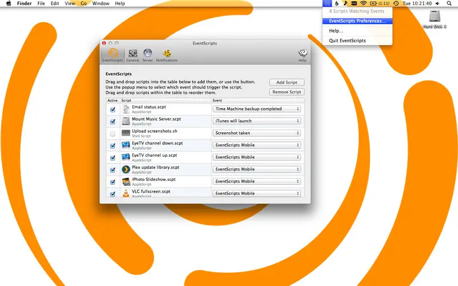Open the Wi-Fi status menu
The width and height of the screenshot is (458, 286).
click(364, 3)
